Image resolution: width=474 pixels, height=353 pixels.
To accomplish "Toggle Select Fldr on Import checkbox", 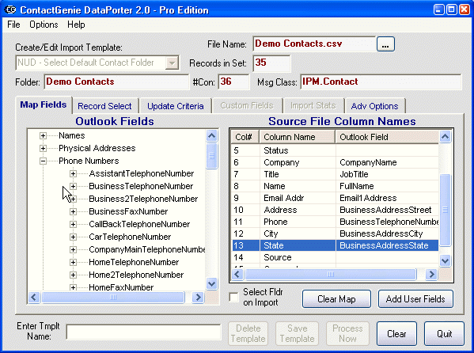I will (x=233, y=297).
